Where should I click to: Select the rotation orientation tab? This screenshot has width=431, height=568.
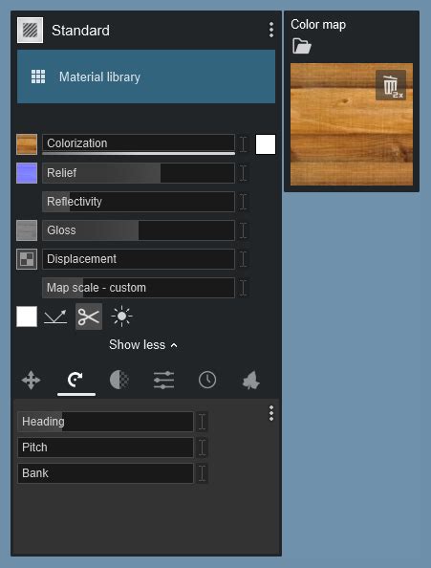pyautogui.click(x=75, y=381)
